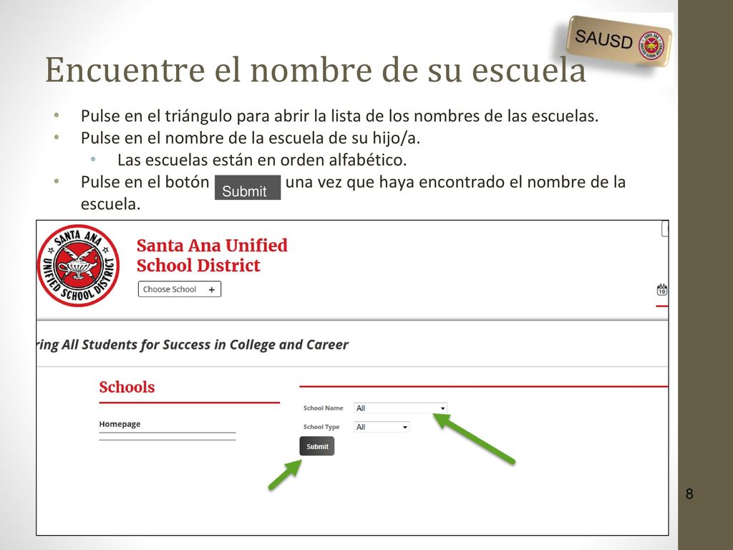Click the SAUSD badge in the slide corner
Viewport: 733px width, 550px height.
(618, 41)
